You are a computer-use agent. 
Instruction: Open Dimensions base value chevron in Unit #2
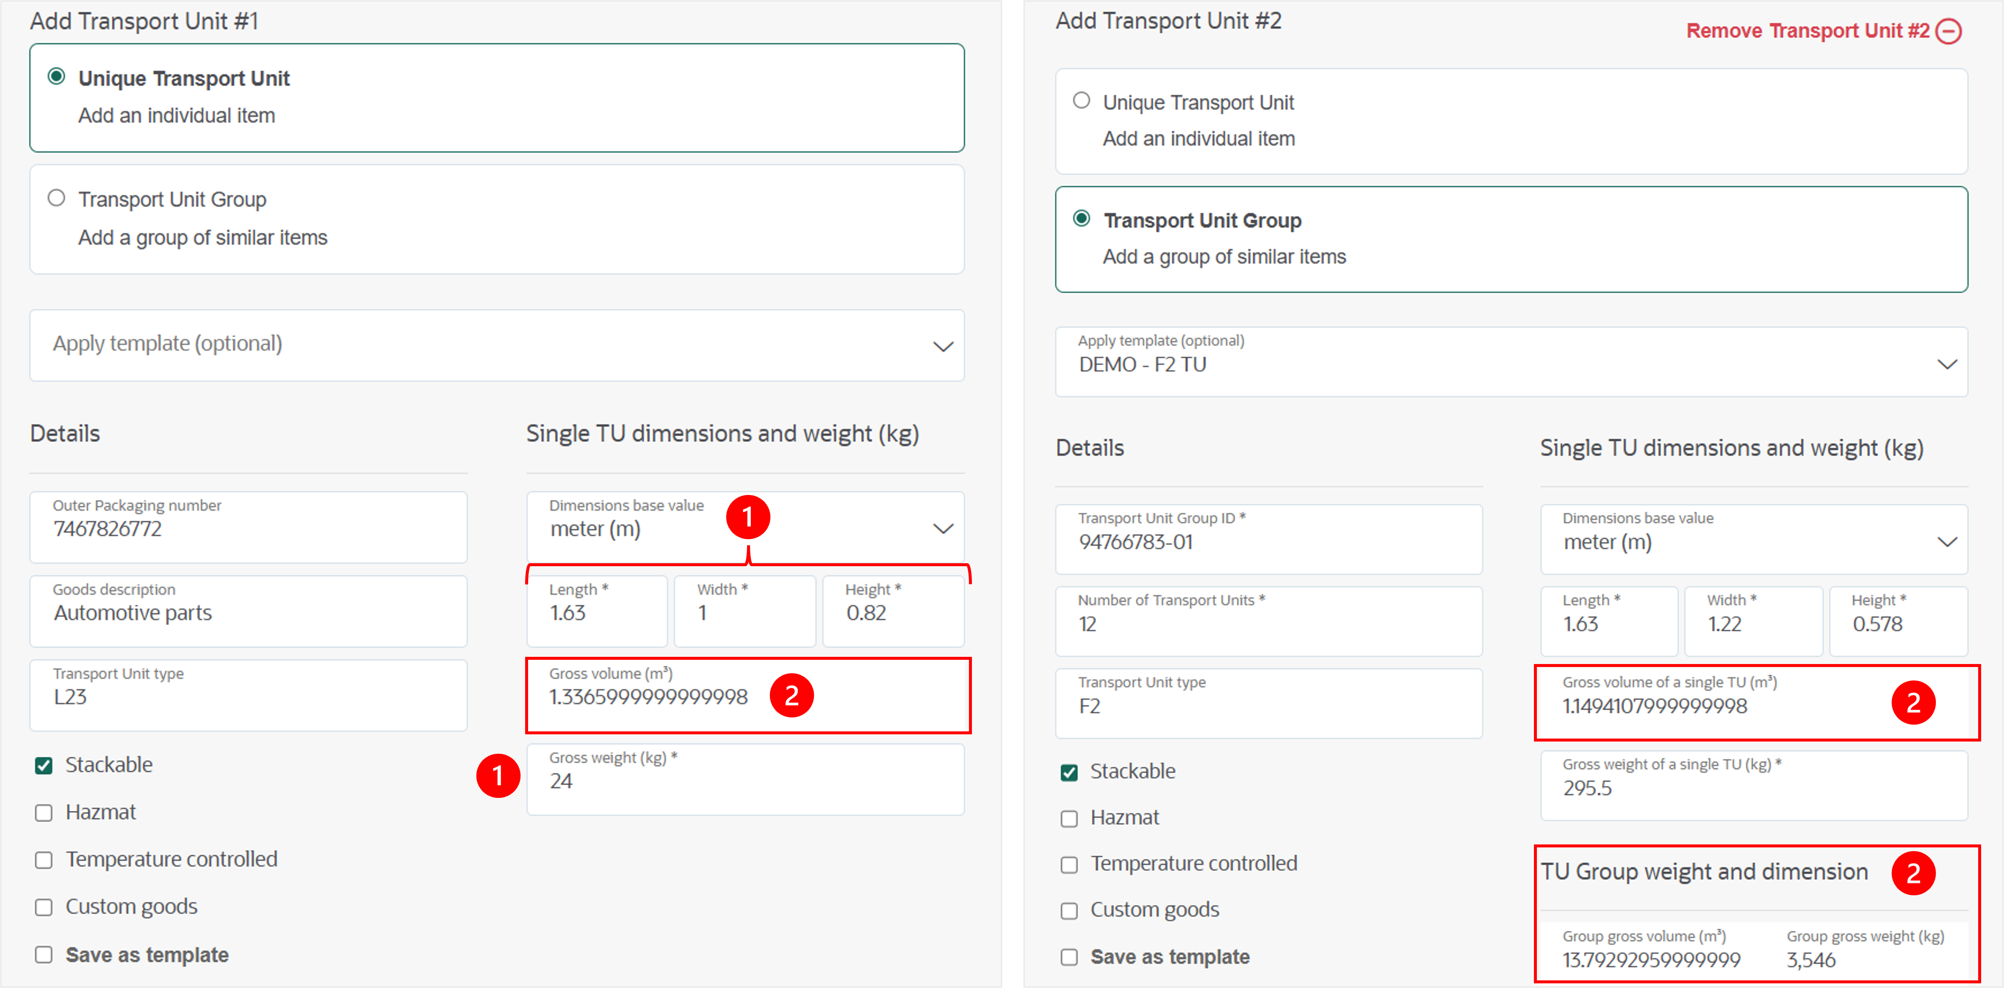1946,542
